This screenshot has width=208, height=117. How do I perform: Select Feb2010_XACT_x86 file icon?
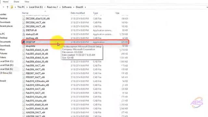(x=24, y=93)
